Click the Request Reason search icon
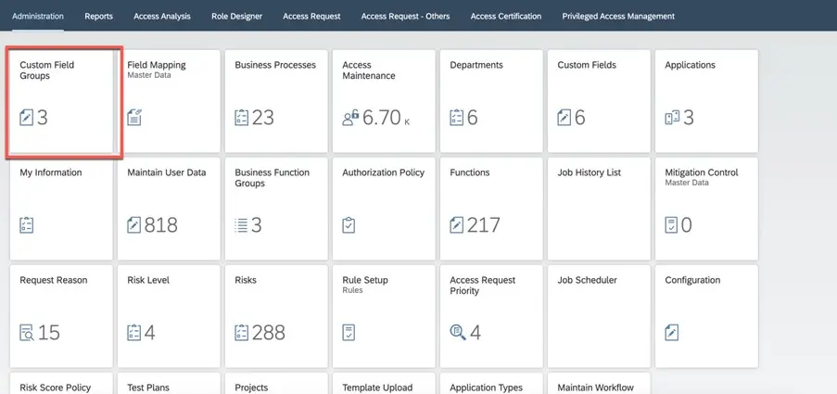Image resolution: width=837 pixels, height=394 pixels. 27,333
